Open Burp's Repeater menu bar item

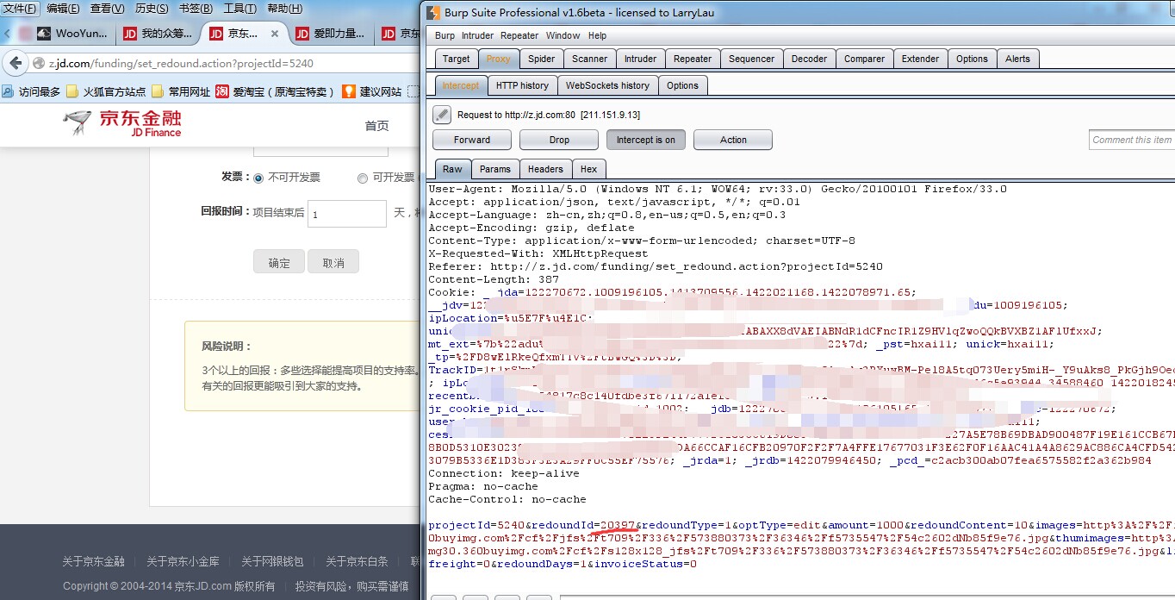(x=519, y=35)
